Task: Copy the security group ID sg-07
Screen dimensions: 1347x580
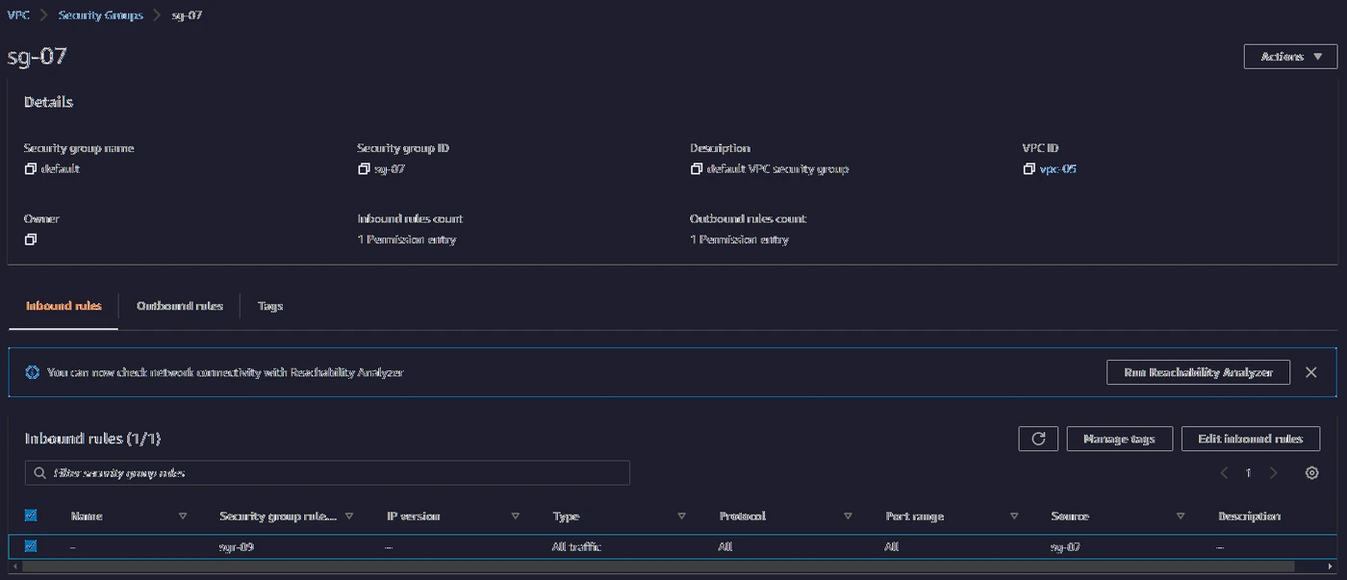Action: [364, 169]
